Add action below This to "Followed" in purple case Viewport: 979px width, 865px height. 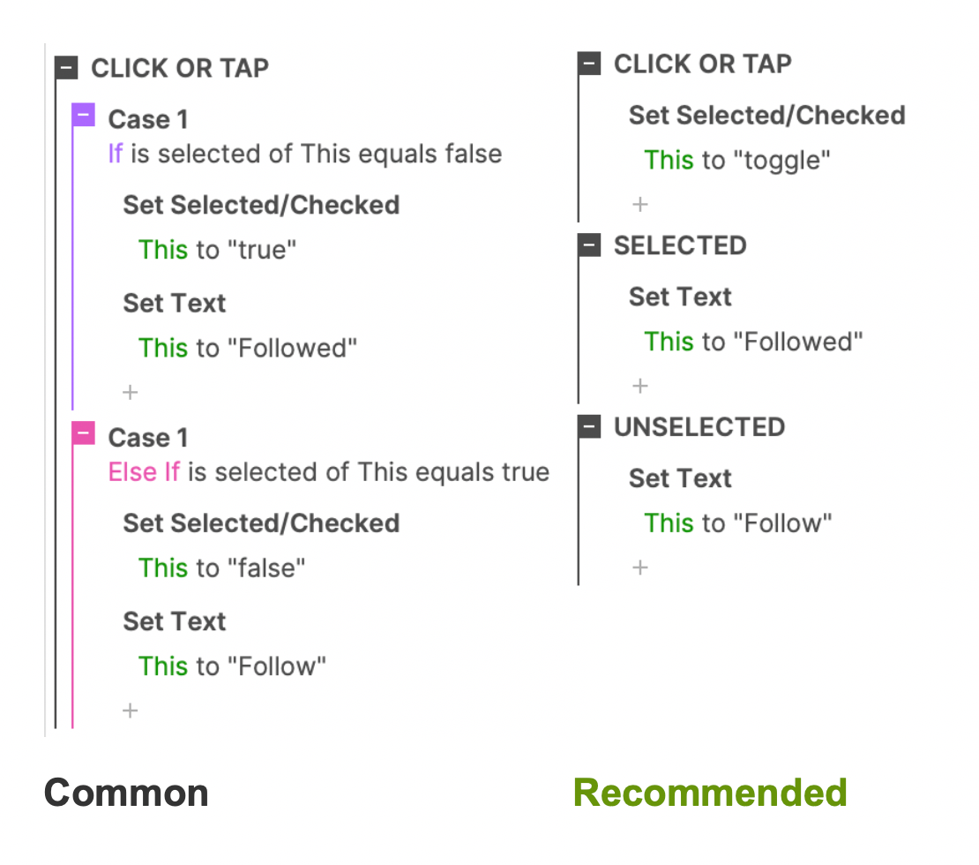pyautogui.click(x=130, y=393)
